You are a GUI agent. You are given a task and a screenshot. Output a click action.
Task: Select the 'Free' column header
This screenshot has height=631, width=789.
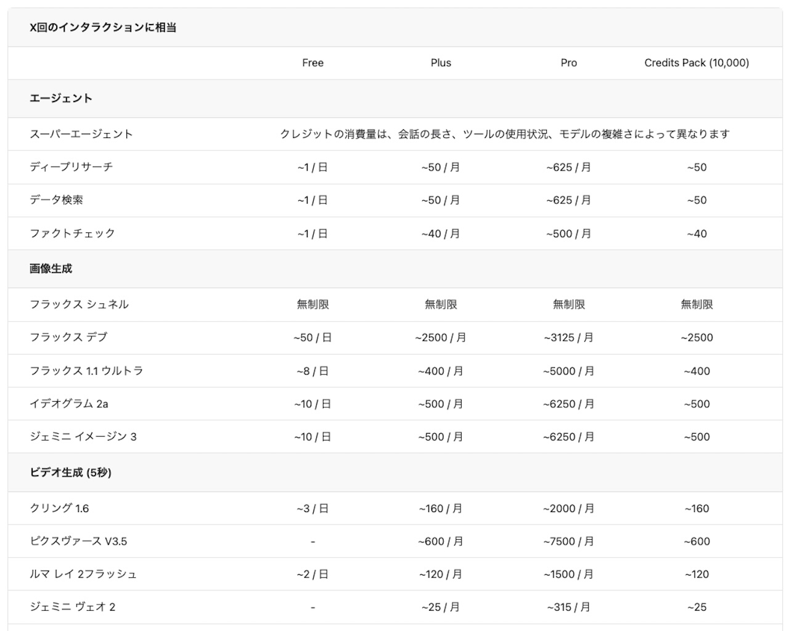point(313,63)
